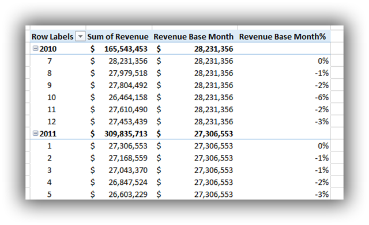Select the revenue cell showing 27,168,559
369x225 pixels.
point(119,158)
